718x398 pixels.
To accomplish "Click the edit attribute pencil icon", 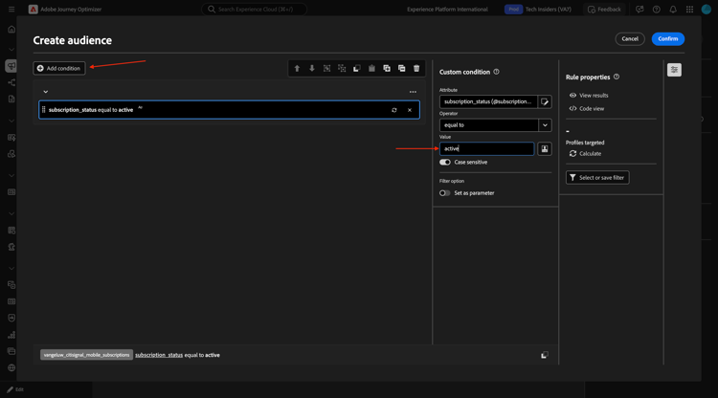I will [545, 101].
